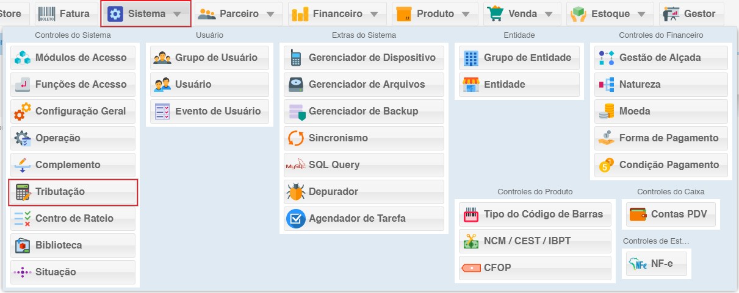Open the CFOP entry
This screenshot has width=739, height=293.
point(535,268)
